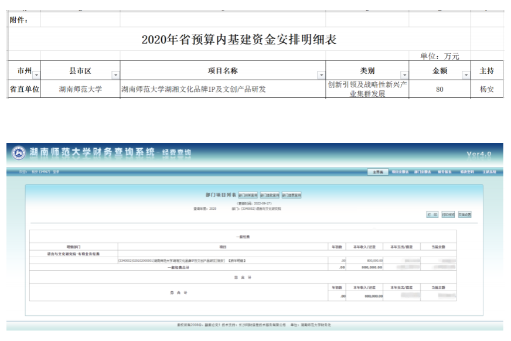The image size is (511, 341).
Task: Open the 类别 column filter dropdown
Action: click(404, 75)
